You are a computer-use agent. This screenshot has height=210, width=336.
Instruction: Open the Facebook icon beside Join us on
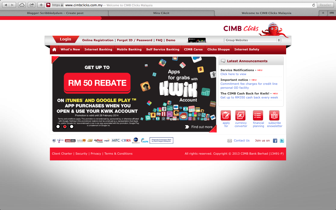[275, 141]
